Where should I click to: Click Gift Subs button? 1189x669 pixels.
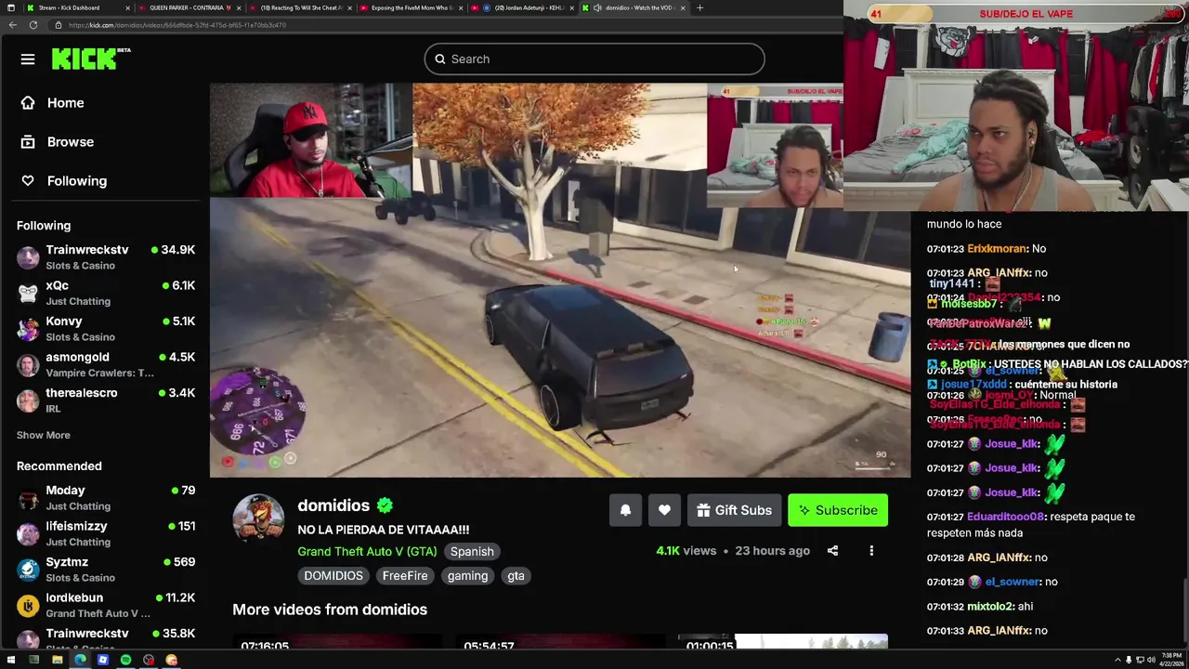click(734, 510)
